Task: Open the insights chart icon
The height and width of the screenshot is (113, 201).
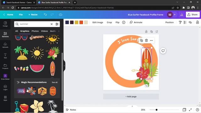Action: [x=182, y=15]
